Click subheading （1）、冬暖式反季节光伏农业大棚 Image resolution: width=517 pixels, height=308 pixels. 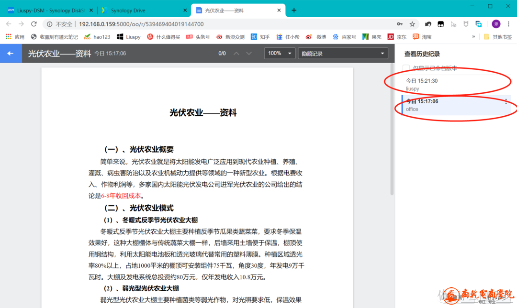point(151,220)
